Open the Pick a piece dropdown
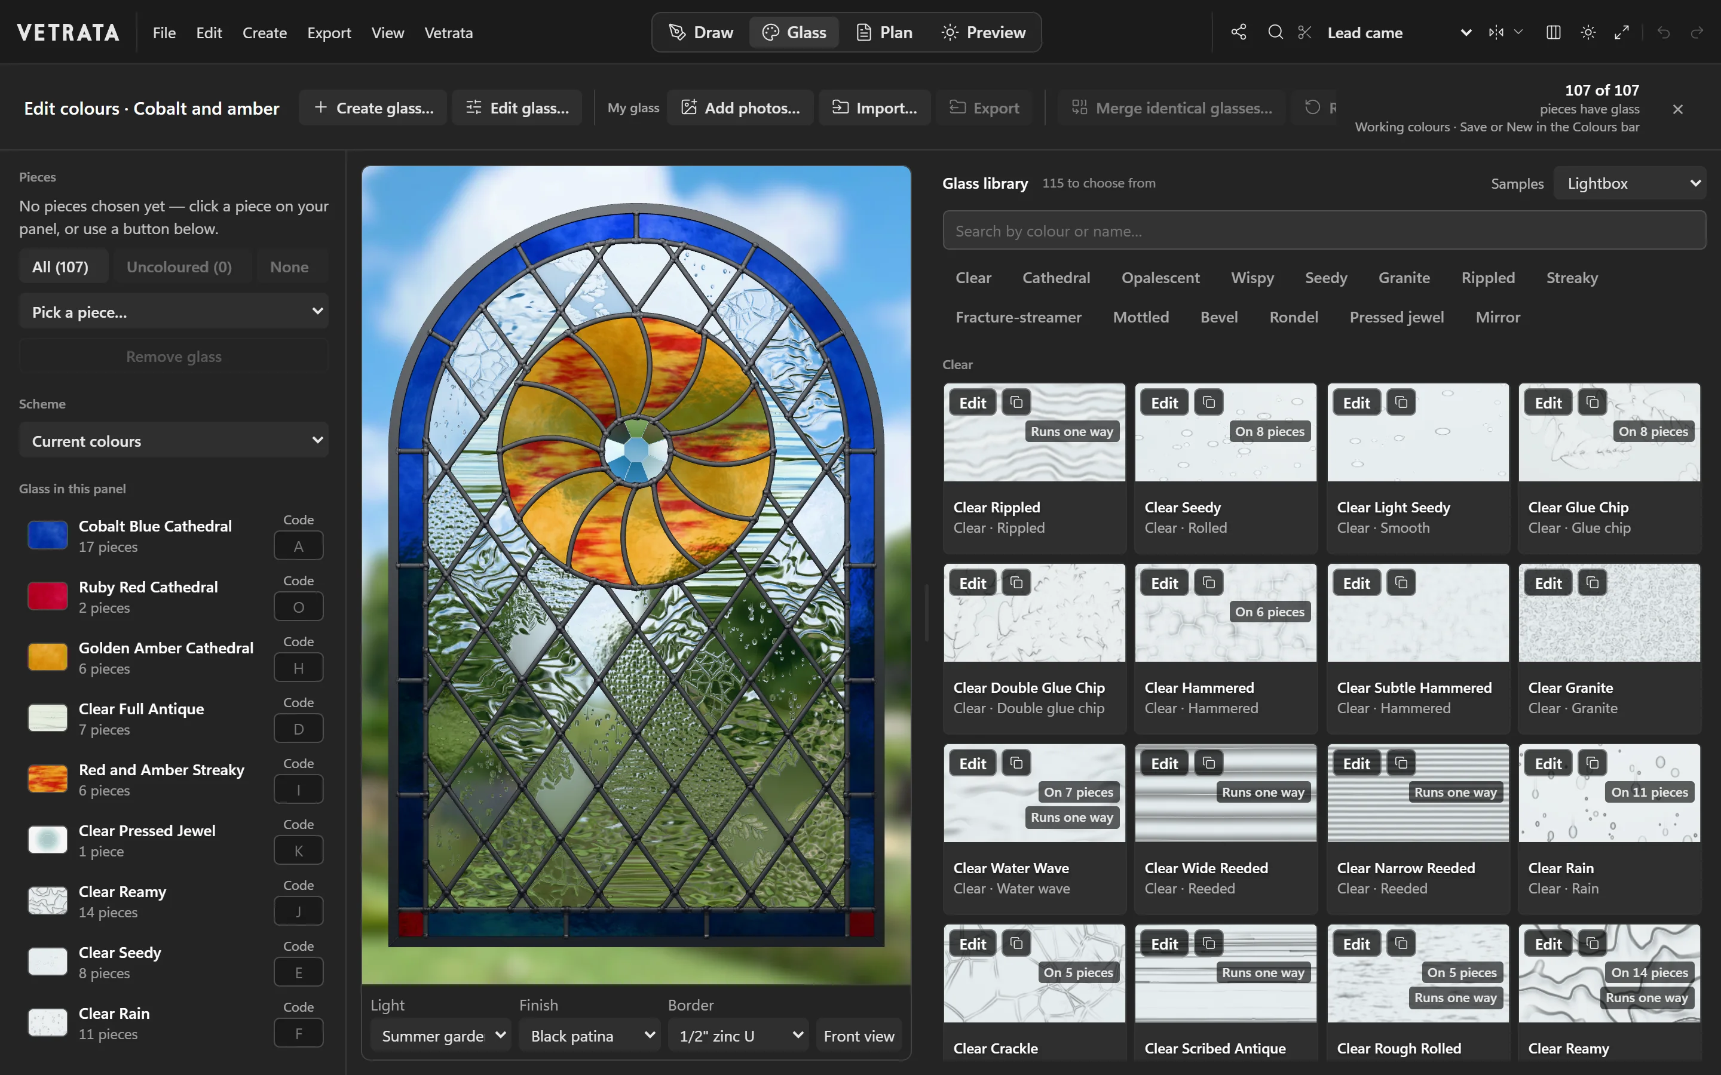This screenshot has width=1721, height=1075. point(174,311)
